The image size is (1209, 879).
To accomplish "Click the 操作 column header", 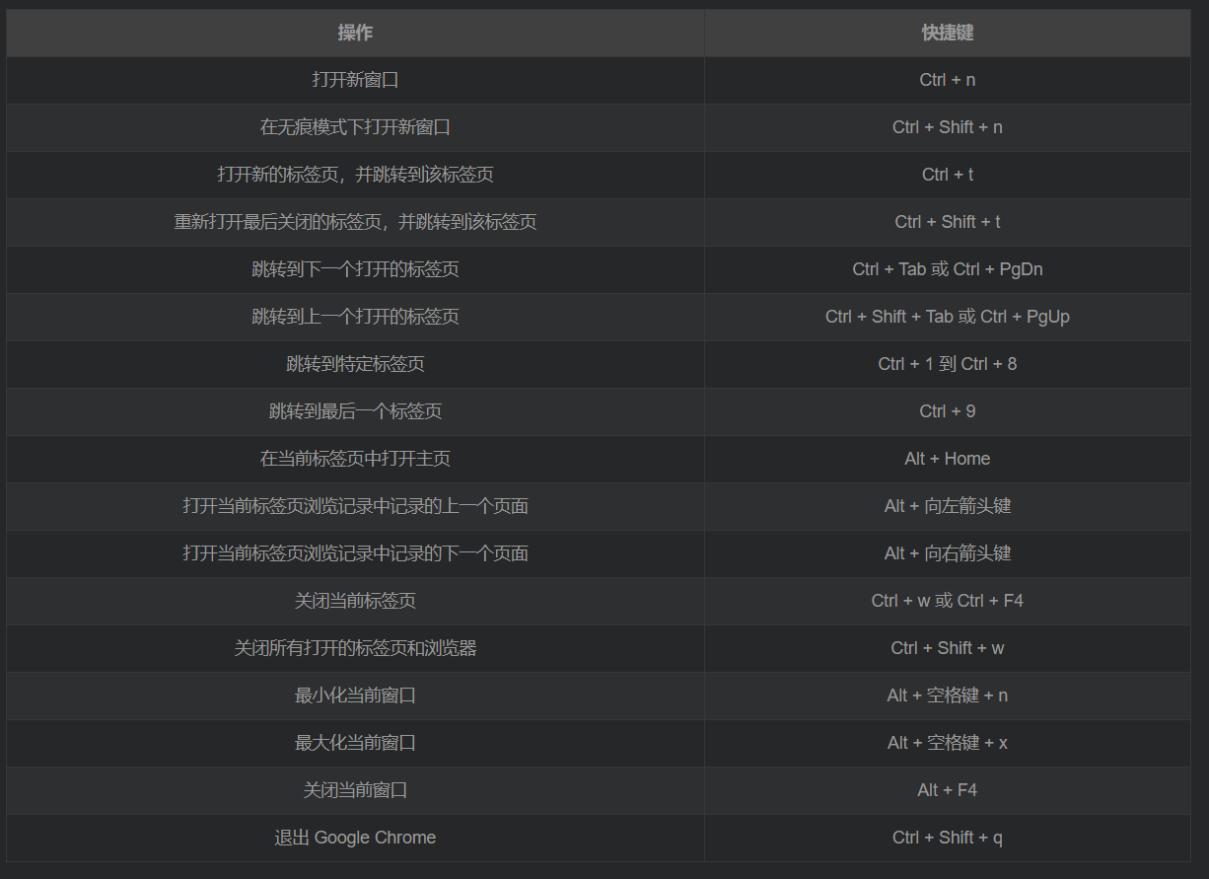I will 355,33.
